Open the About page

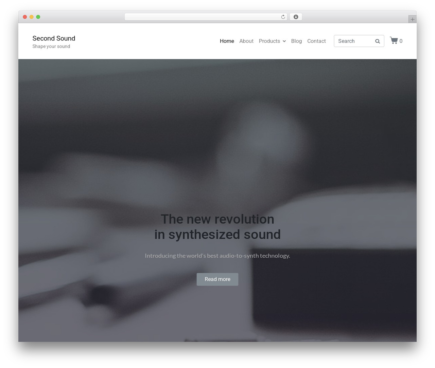click(x=246, y=41)
